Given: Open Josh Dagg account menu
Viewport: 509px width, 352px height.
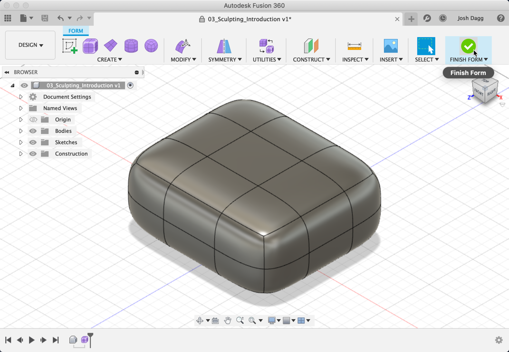Looking at the screenshot, I should tap(471, 18).
